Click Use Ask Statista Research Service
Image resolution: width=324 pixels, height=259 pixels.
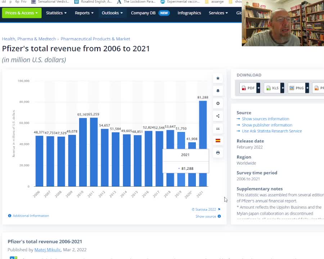[272, 131]
